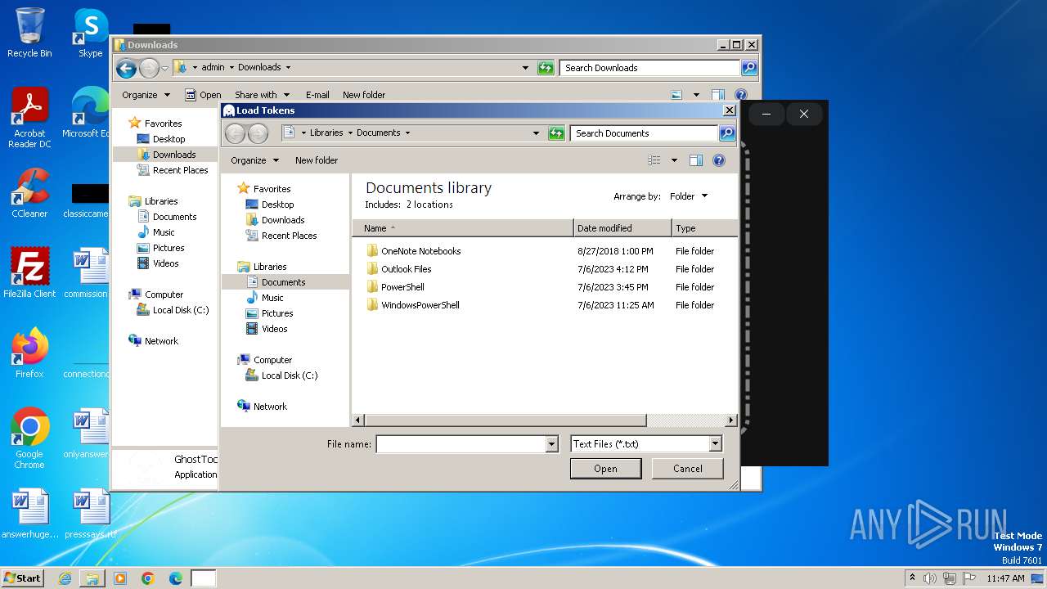Open FileZilla Client desktop shortcut

click(29, 273)
